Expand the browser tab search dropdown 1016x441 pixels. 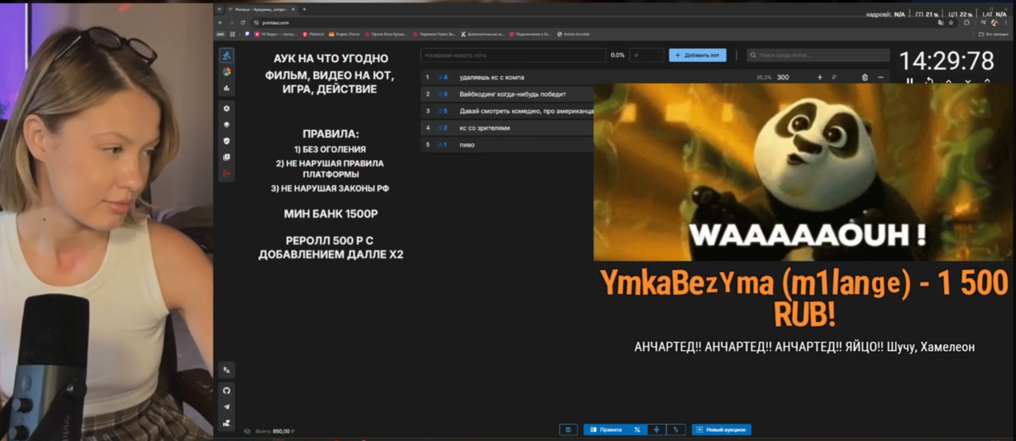tap(219, 9)
